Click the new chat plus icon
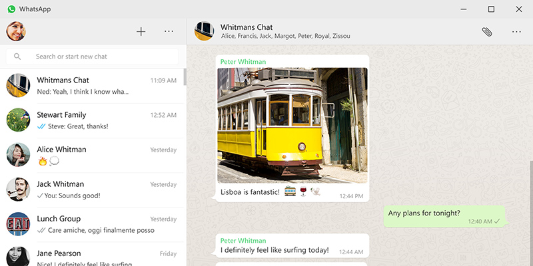Viewport: 533px width, 266px height. 141,31
